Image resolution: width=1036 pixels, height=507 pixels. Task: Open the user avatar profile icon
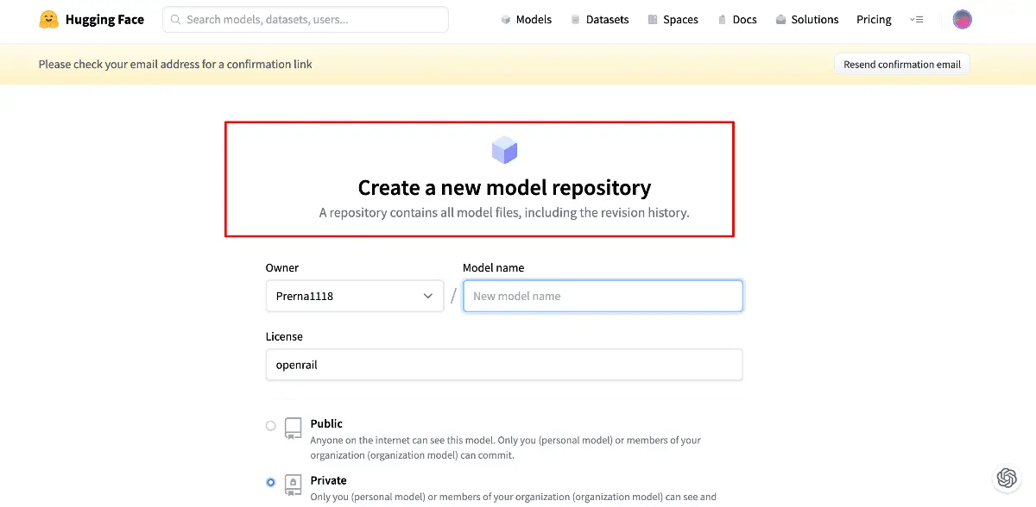962,19
